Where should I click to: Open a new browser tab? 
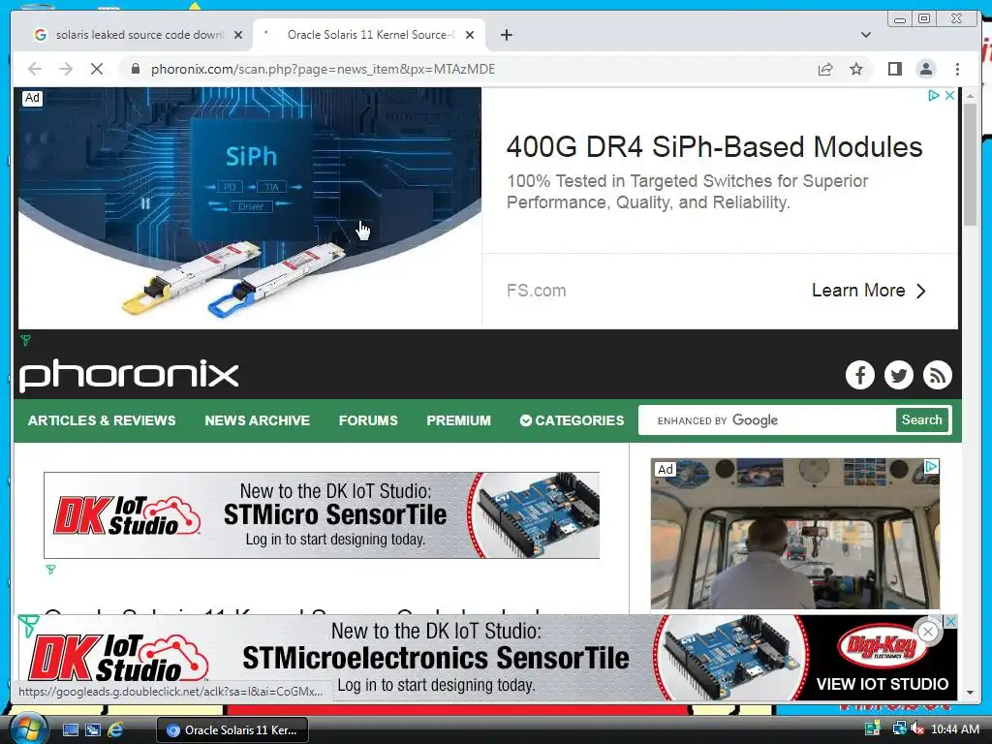pyautogui.click(x=506, y=35)
